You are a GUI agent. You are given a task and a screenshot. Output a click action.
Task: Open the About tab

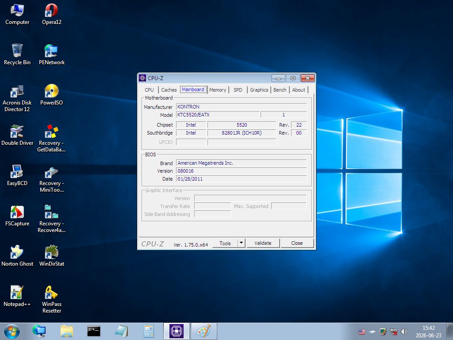(x=299, y=90)
